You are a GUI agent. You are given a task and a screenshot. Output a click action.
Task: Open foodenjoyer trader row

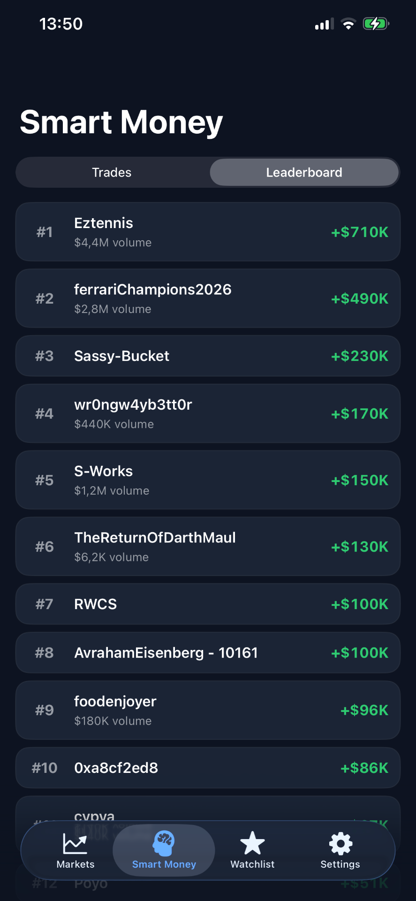click(208, 710)
